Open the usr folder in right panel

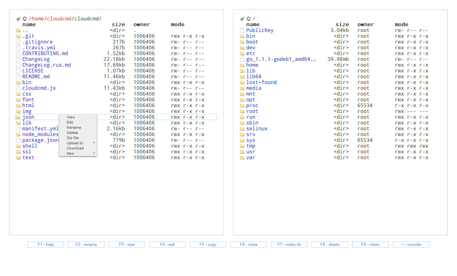[251, 152]
